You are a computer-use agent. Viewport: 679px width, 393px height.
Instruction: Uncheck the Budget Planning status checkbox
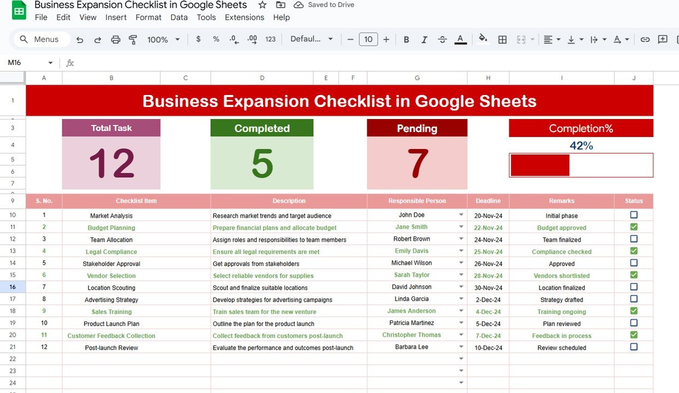[634, 227]
